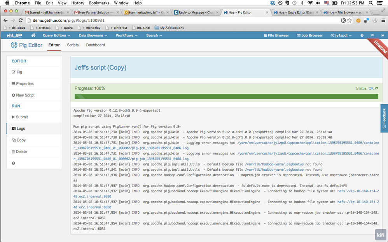
Task: Open the Job Browser link
Action: [309, 35]
